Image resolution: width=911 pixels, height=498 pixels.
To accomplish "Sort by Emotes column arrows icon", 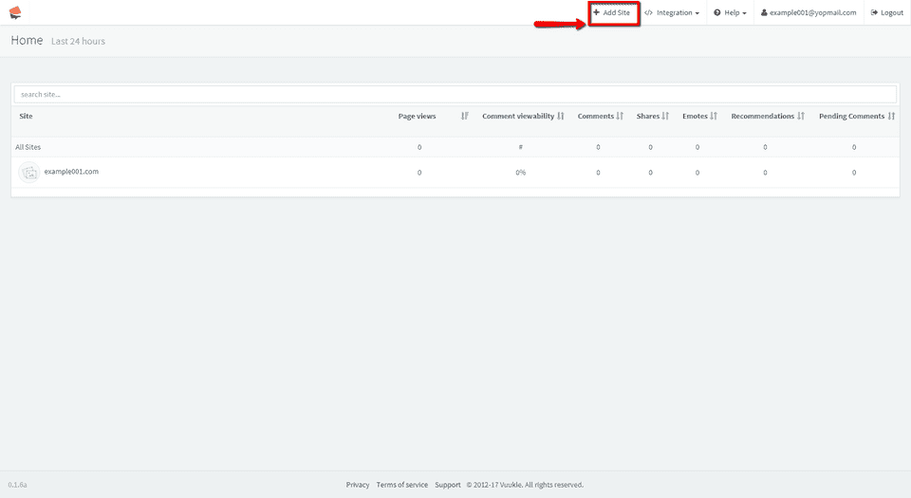I will [x=714, y=116].
